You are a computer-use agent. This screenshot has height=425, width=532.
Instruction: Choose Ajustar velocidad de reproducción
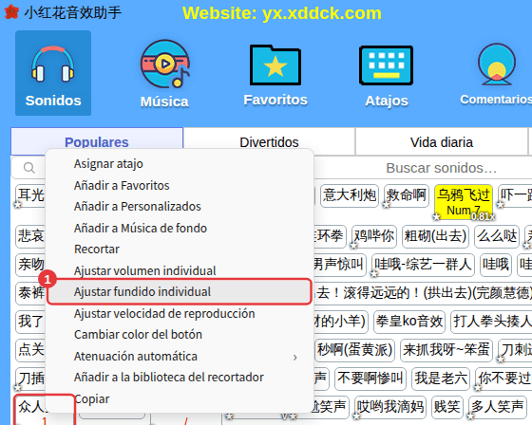180,313
